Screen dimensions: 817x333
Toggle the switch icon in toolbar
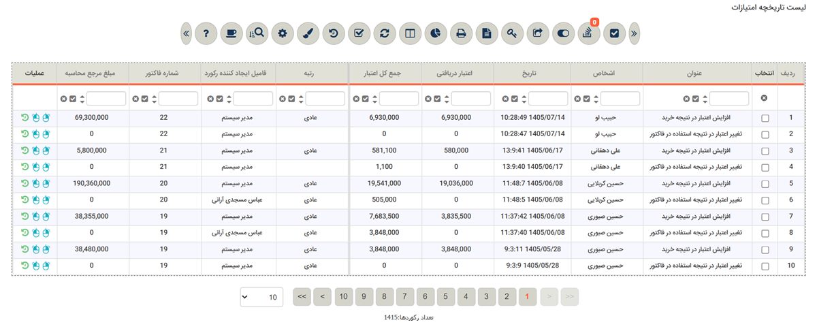563,33
